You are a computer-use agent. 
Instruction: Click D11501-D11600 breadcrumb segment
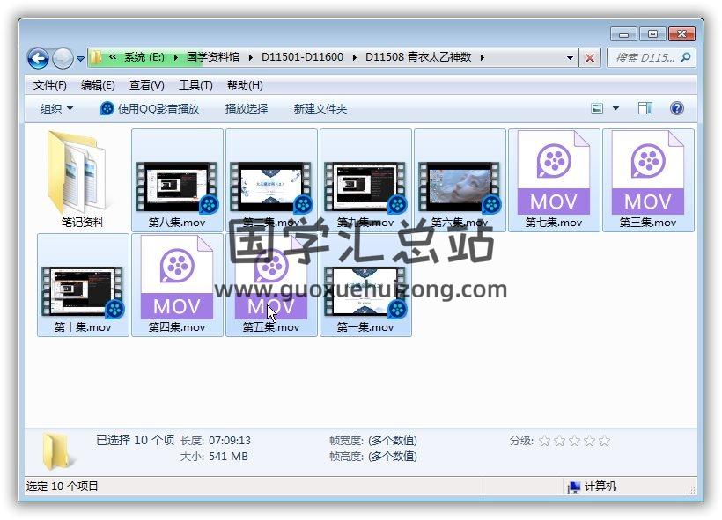pos(303,57)
